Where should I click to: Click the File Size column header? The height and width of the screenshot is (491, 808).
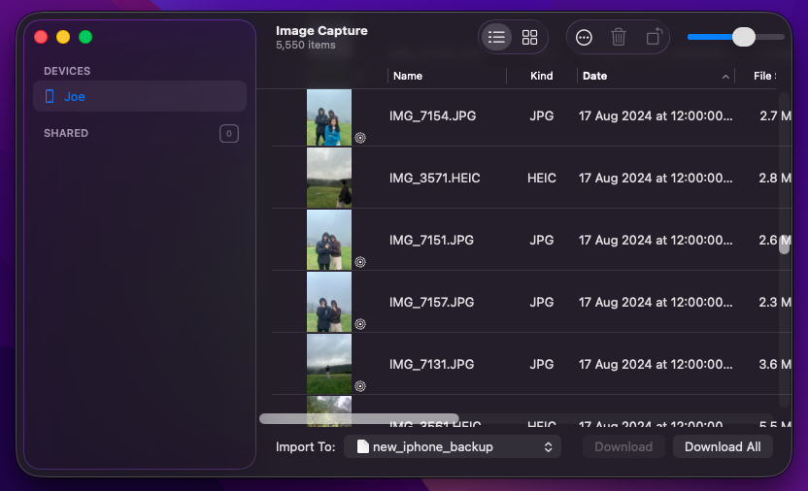(x=764, y=76)
